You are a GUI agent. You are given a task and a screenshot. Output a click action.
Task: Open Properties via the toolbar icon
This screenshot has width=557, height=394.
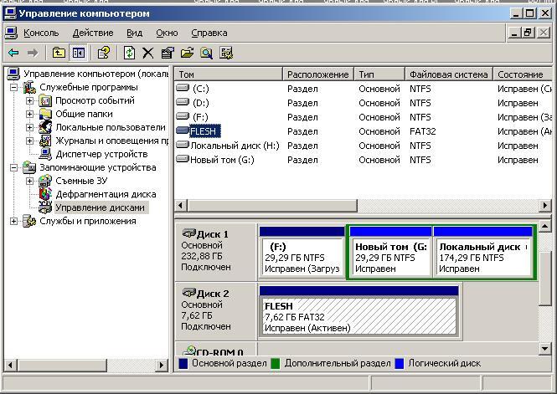click(x=168, y=53)
